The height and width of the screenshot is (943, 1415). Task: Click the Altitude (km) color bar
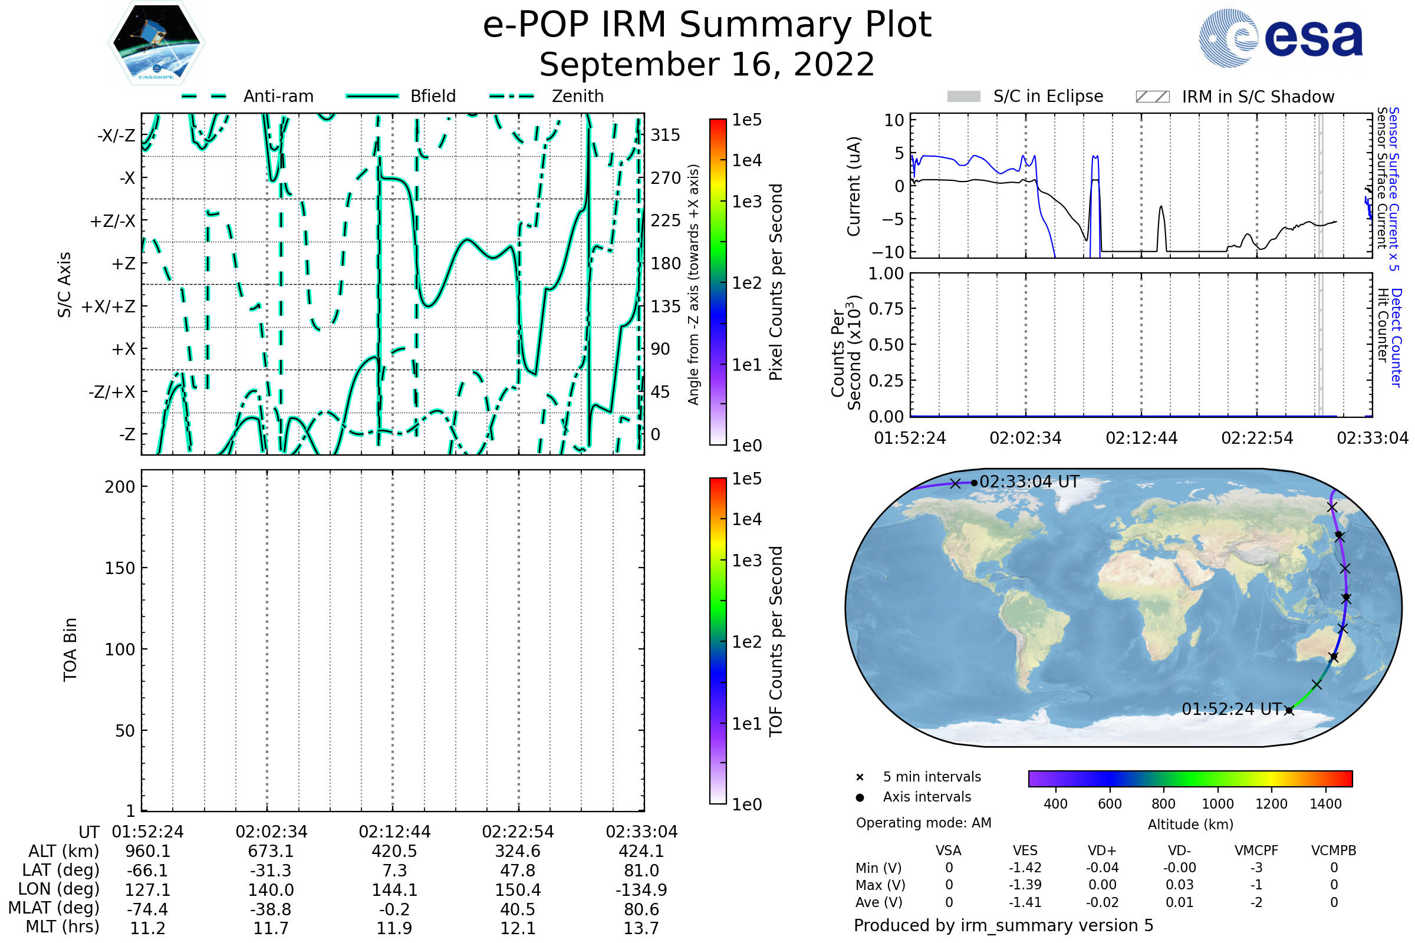(x=1190, y=778)
